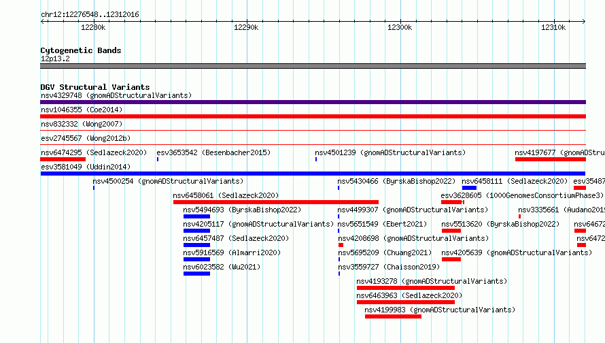Click nsv6474295 (Sedlazeck2020) label

94,152
